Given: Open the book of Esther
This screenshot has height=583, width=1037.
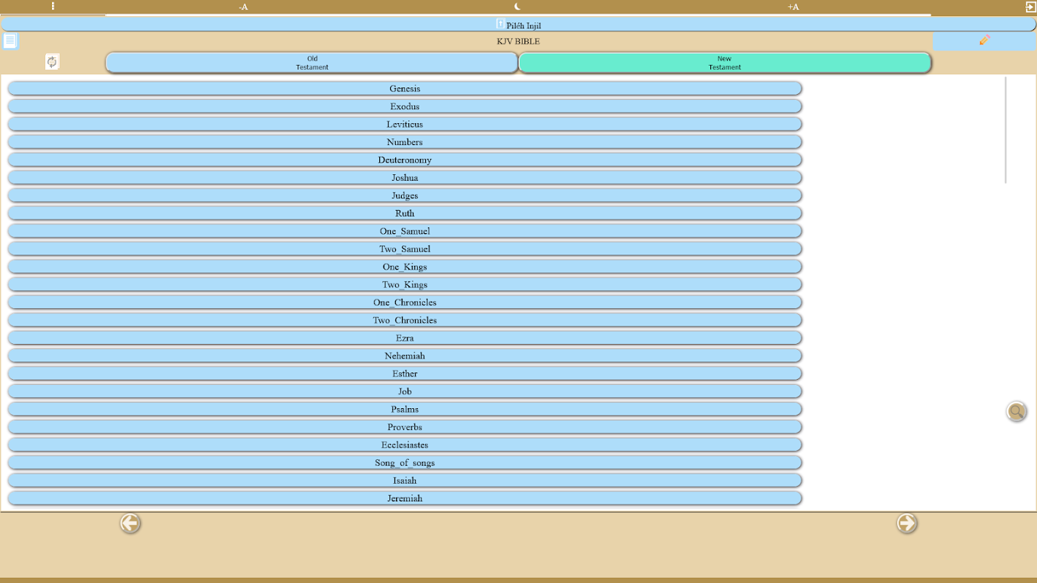Looking at the screenshot, I should (405, 374).
